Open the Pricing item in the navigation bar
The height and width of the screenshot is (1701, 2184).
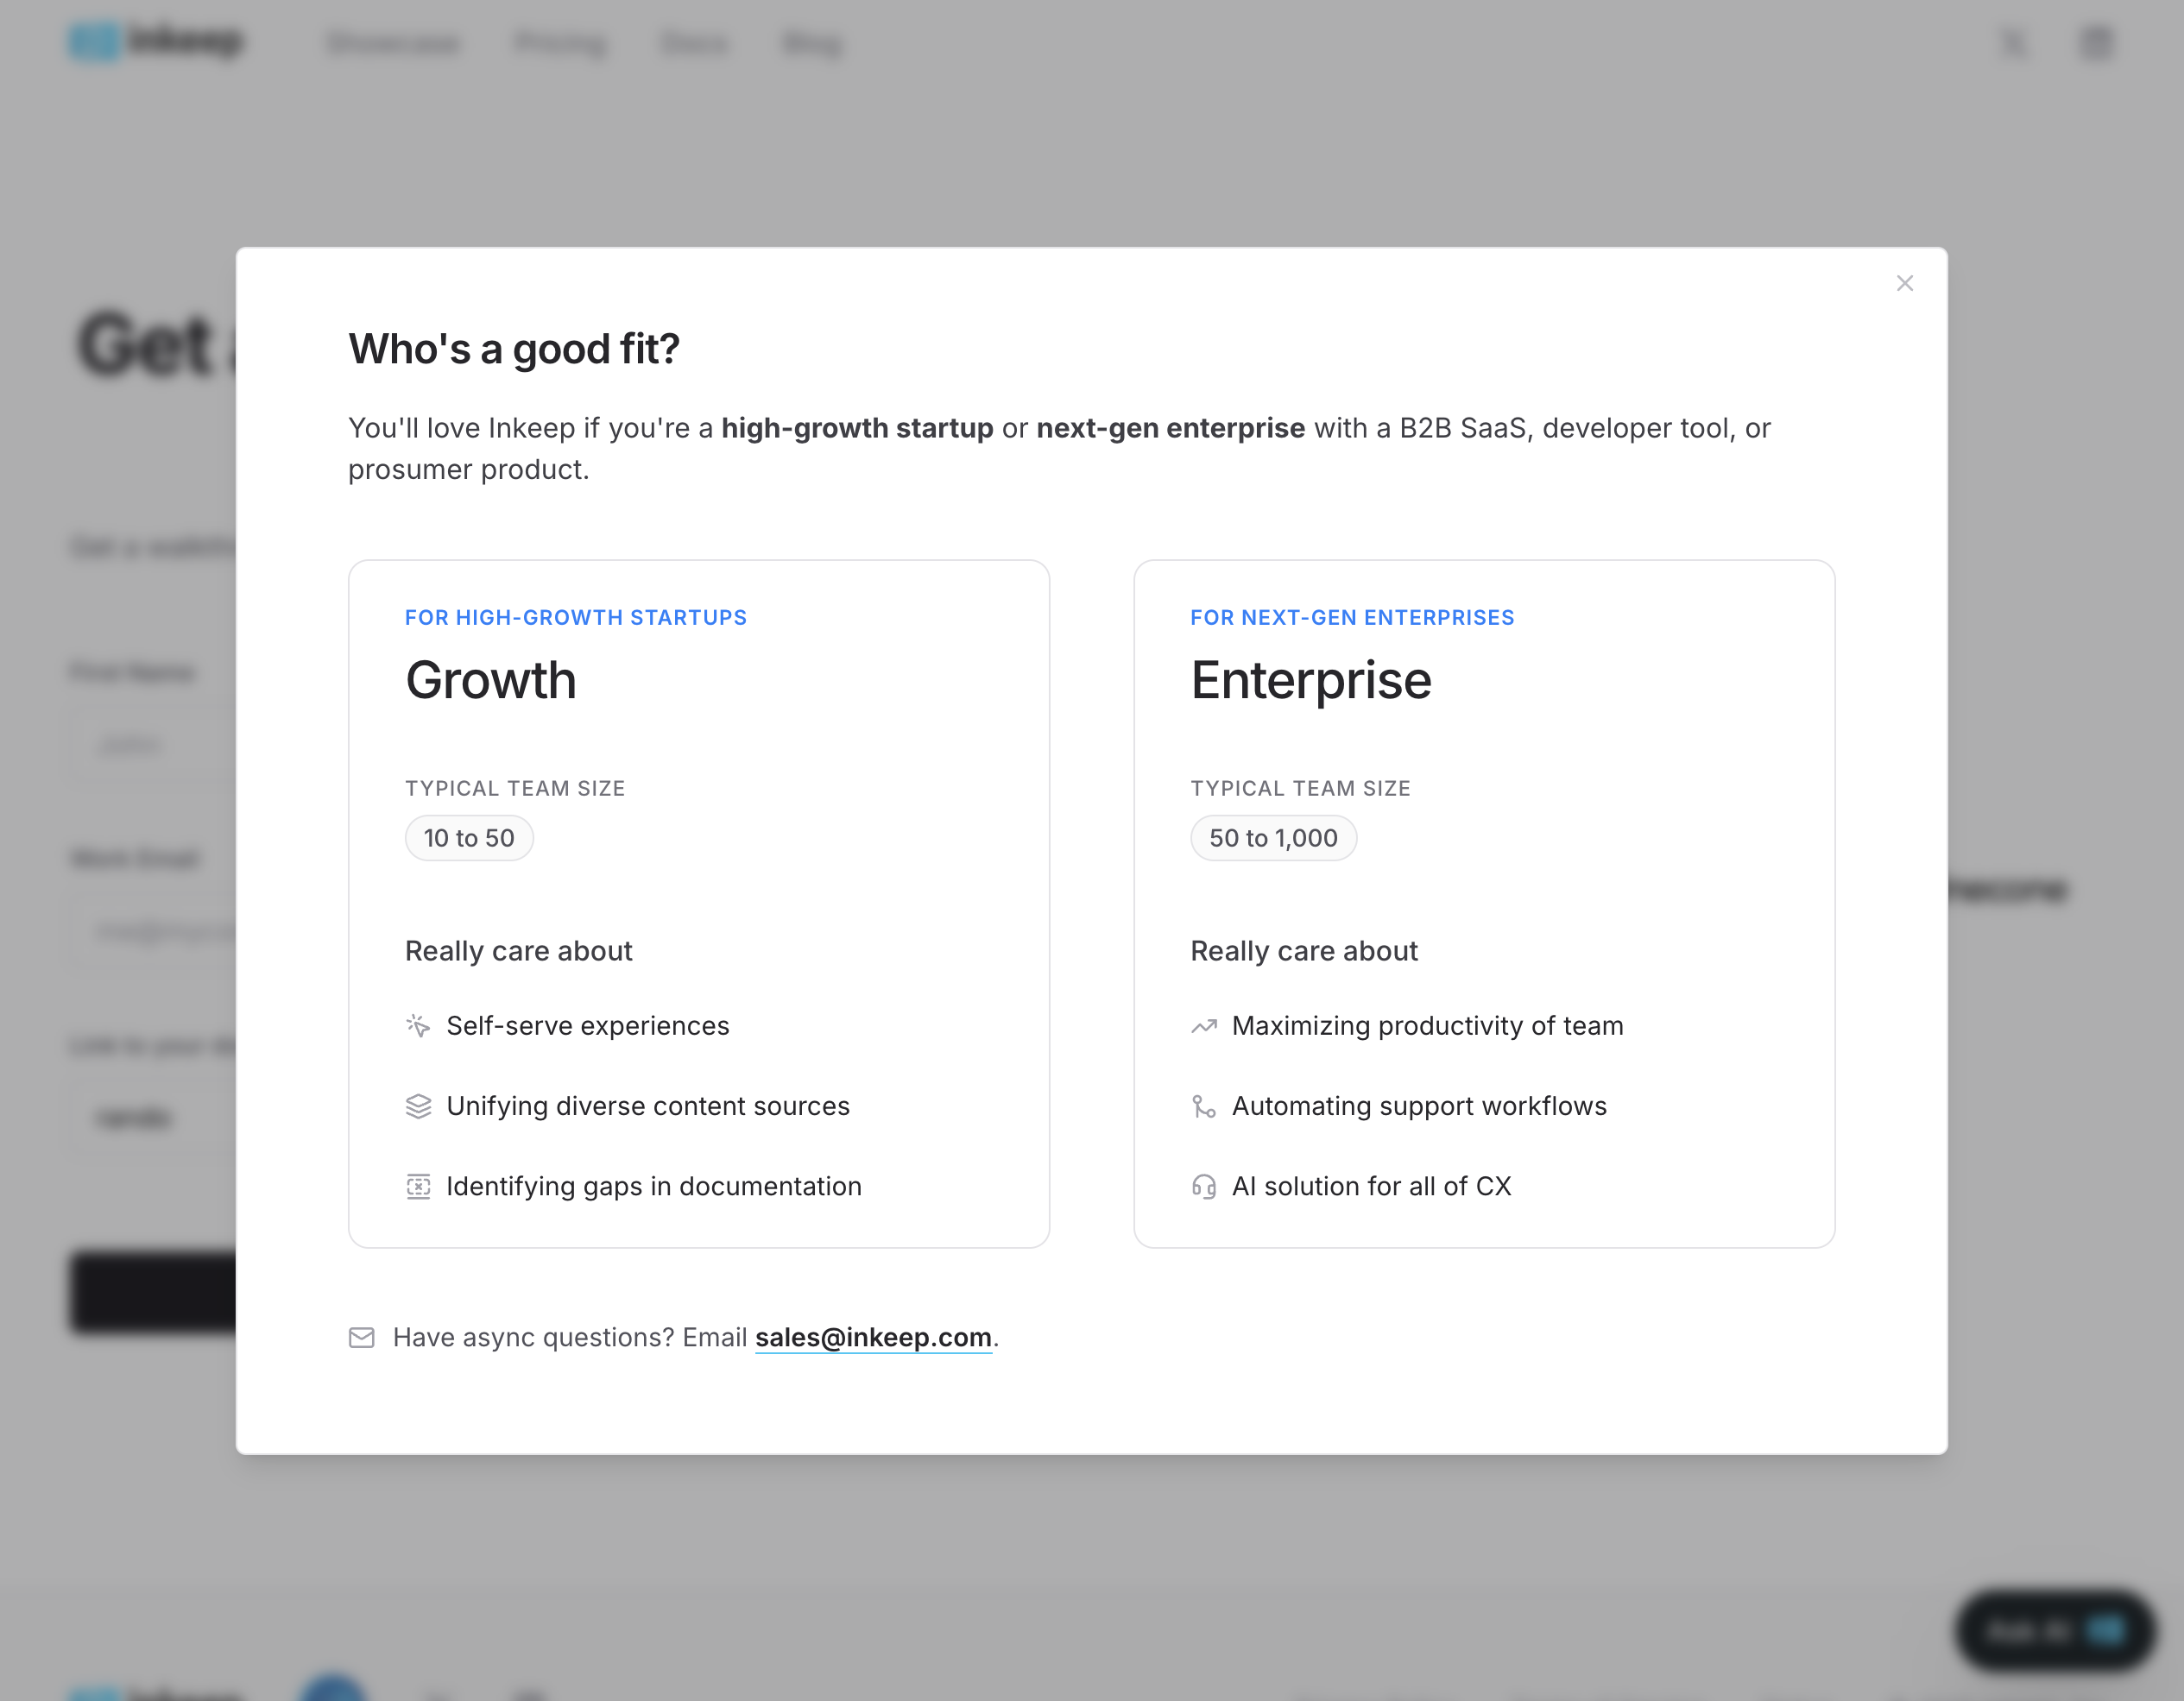(x=561, y=43)
